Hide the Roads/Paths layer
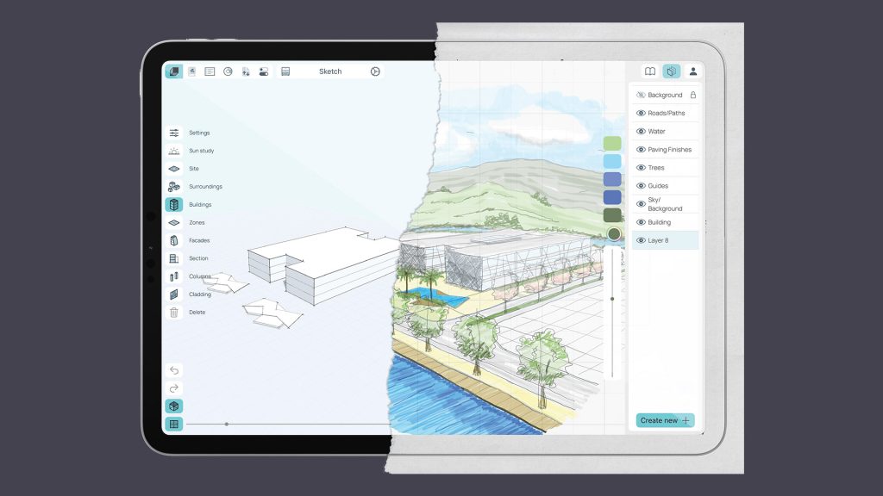 639,113
